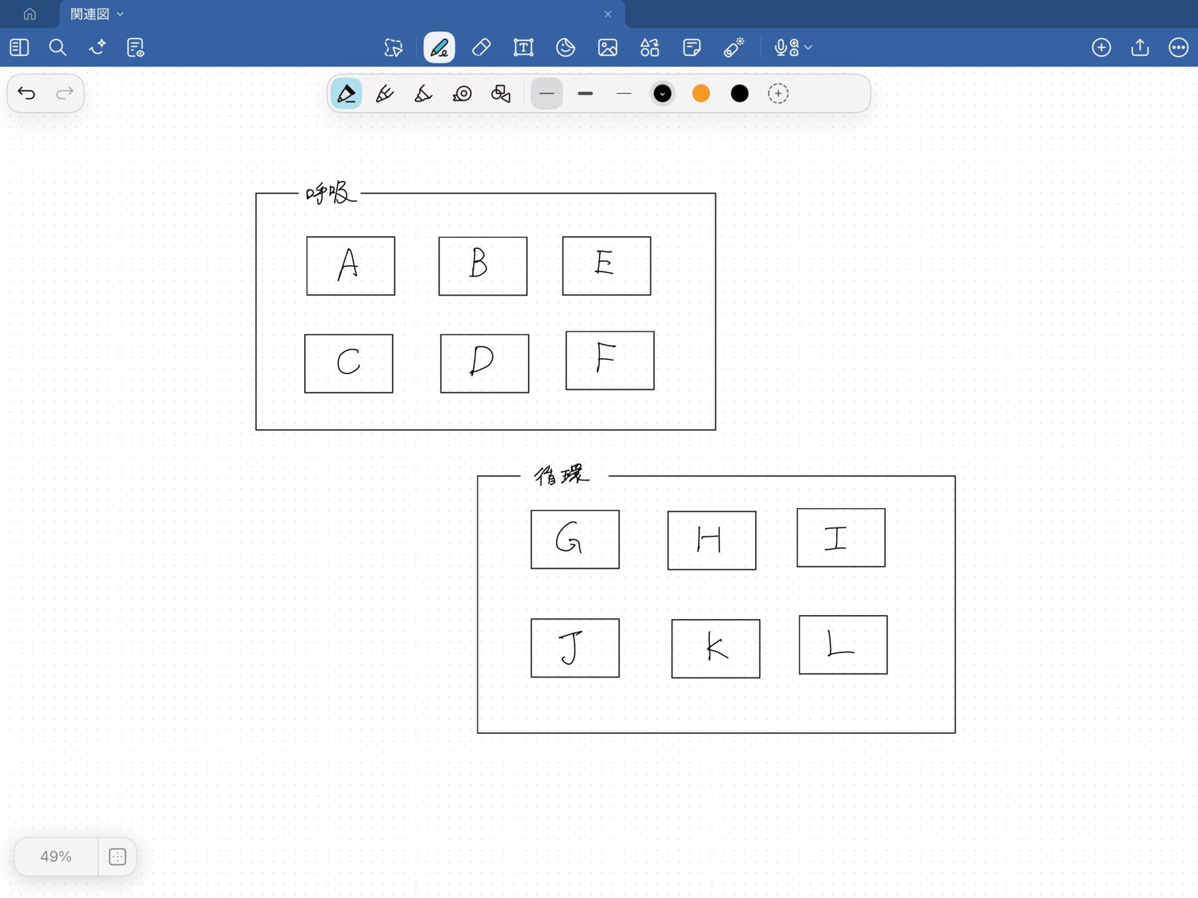Open the 49% zoom level menu
The height and width of the screenshot is (898, 1198).
click(56, 856)
